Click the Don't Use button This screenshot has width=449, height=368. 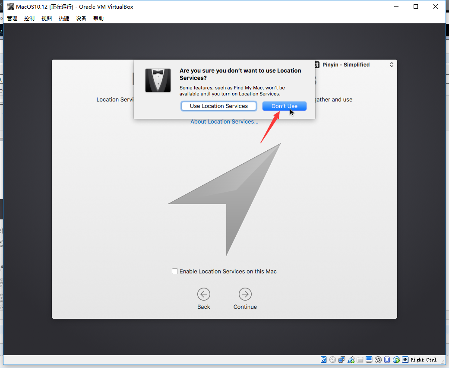285,106
